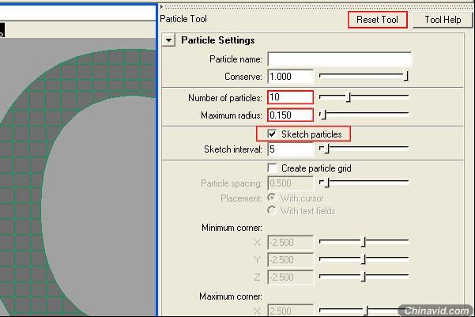Select the With text fields radio

pyautogui.click(x=273, y=211)
